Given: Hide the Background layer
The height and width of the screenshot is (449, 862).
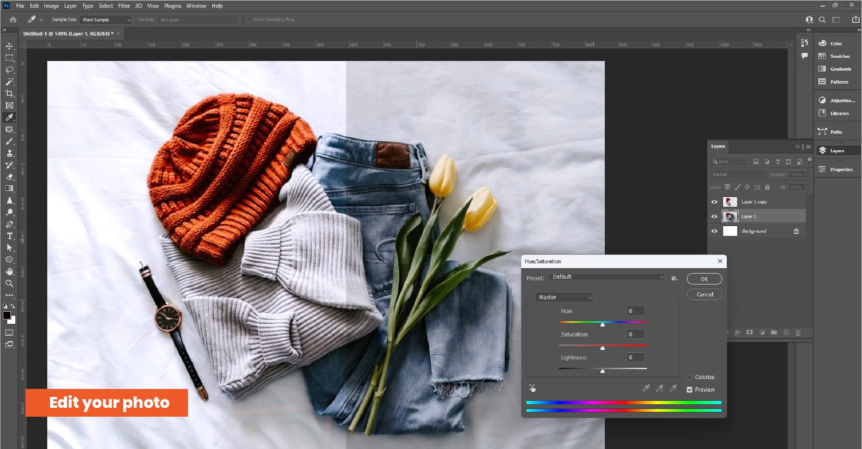Looking at the screenshot, I should (714, 231).
